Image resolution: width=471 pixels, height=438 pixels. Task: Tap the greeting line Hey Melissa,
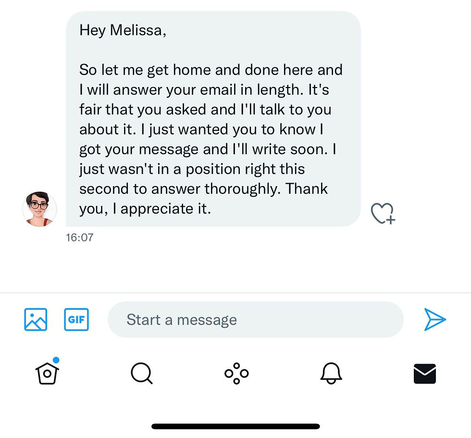123,30
